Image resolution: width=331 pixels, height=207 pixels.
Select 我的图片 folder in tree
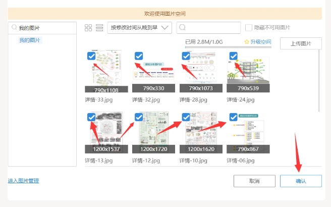[30, 40]
